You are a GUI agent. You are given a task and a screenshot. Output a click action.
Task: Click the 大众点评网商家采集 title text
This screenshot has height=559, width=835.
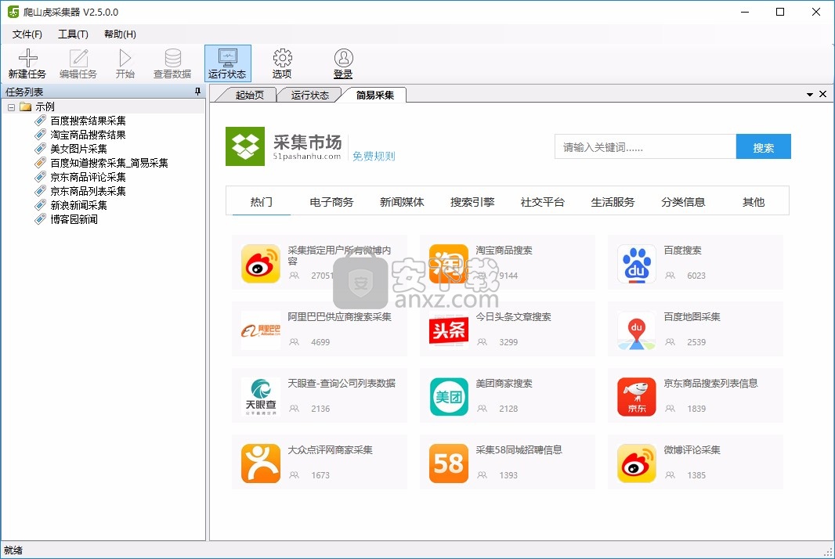pos(331,450)
